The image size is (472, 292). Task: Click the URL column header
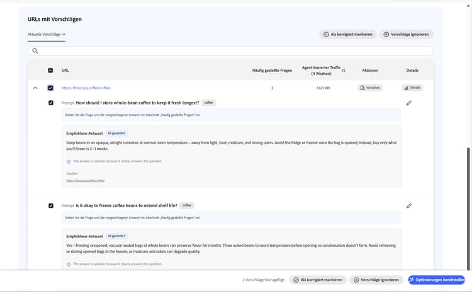[x=65, y=70]
